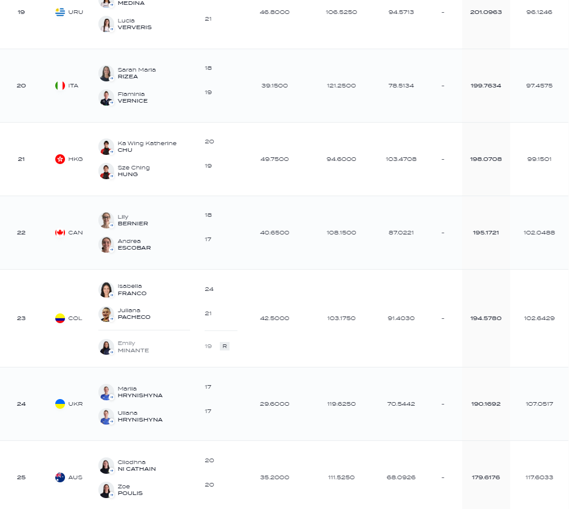The width and height of the screenshot is (569, 509).
Task: Open Ka Wing Katherine CHU profile link
Action: click(x=147, y=146)
